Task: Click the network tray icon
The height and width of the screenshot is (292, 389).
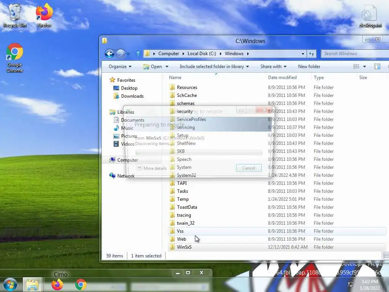Action: 351,284
